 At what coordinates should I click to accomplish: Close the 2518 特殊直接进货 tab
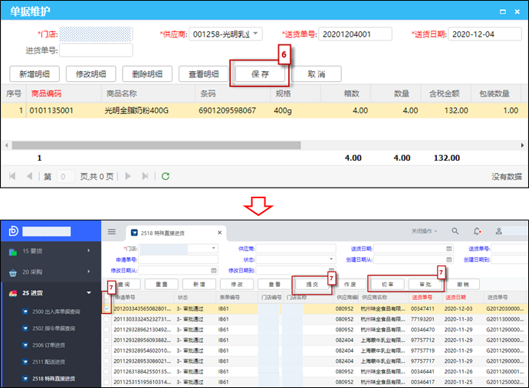219,232
